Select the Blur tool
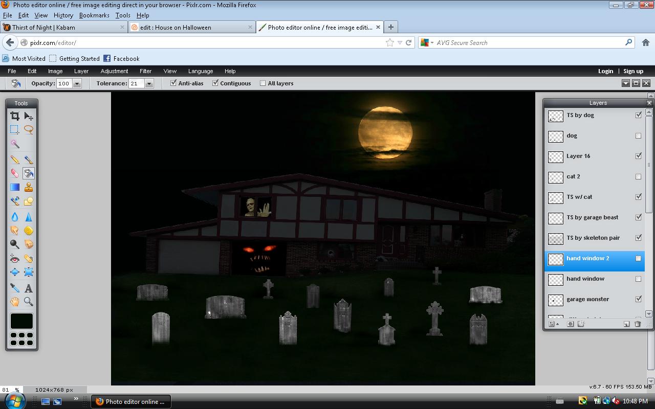This screenshot has width=655, height=409. [15, 217]
